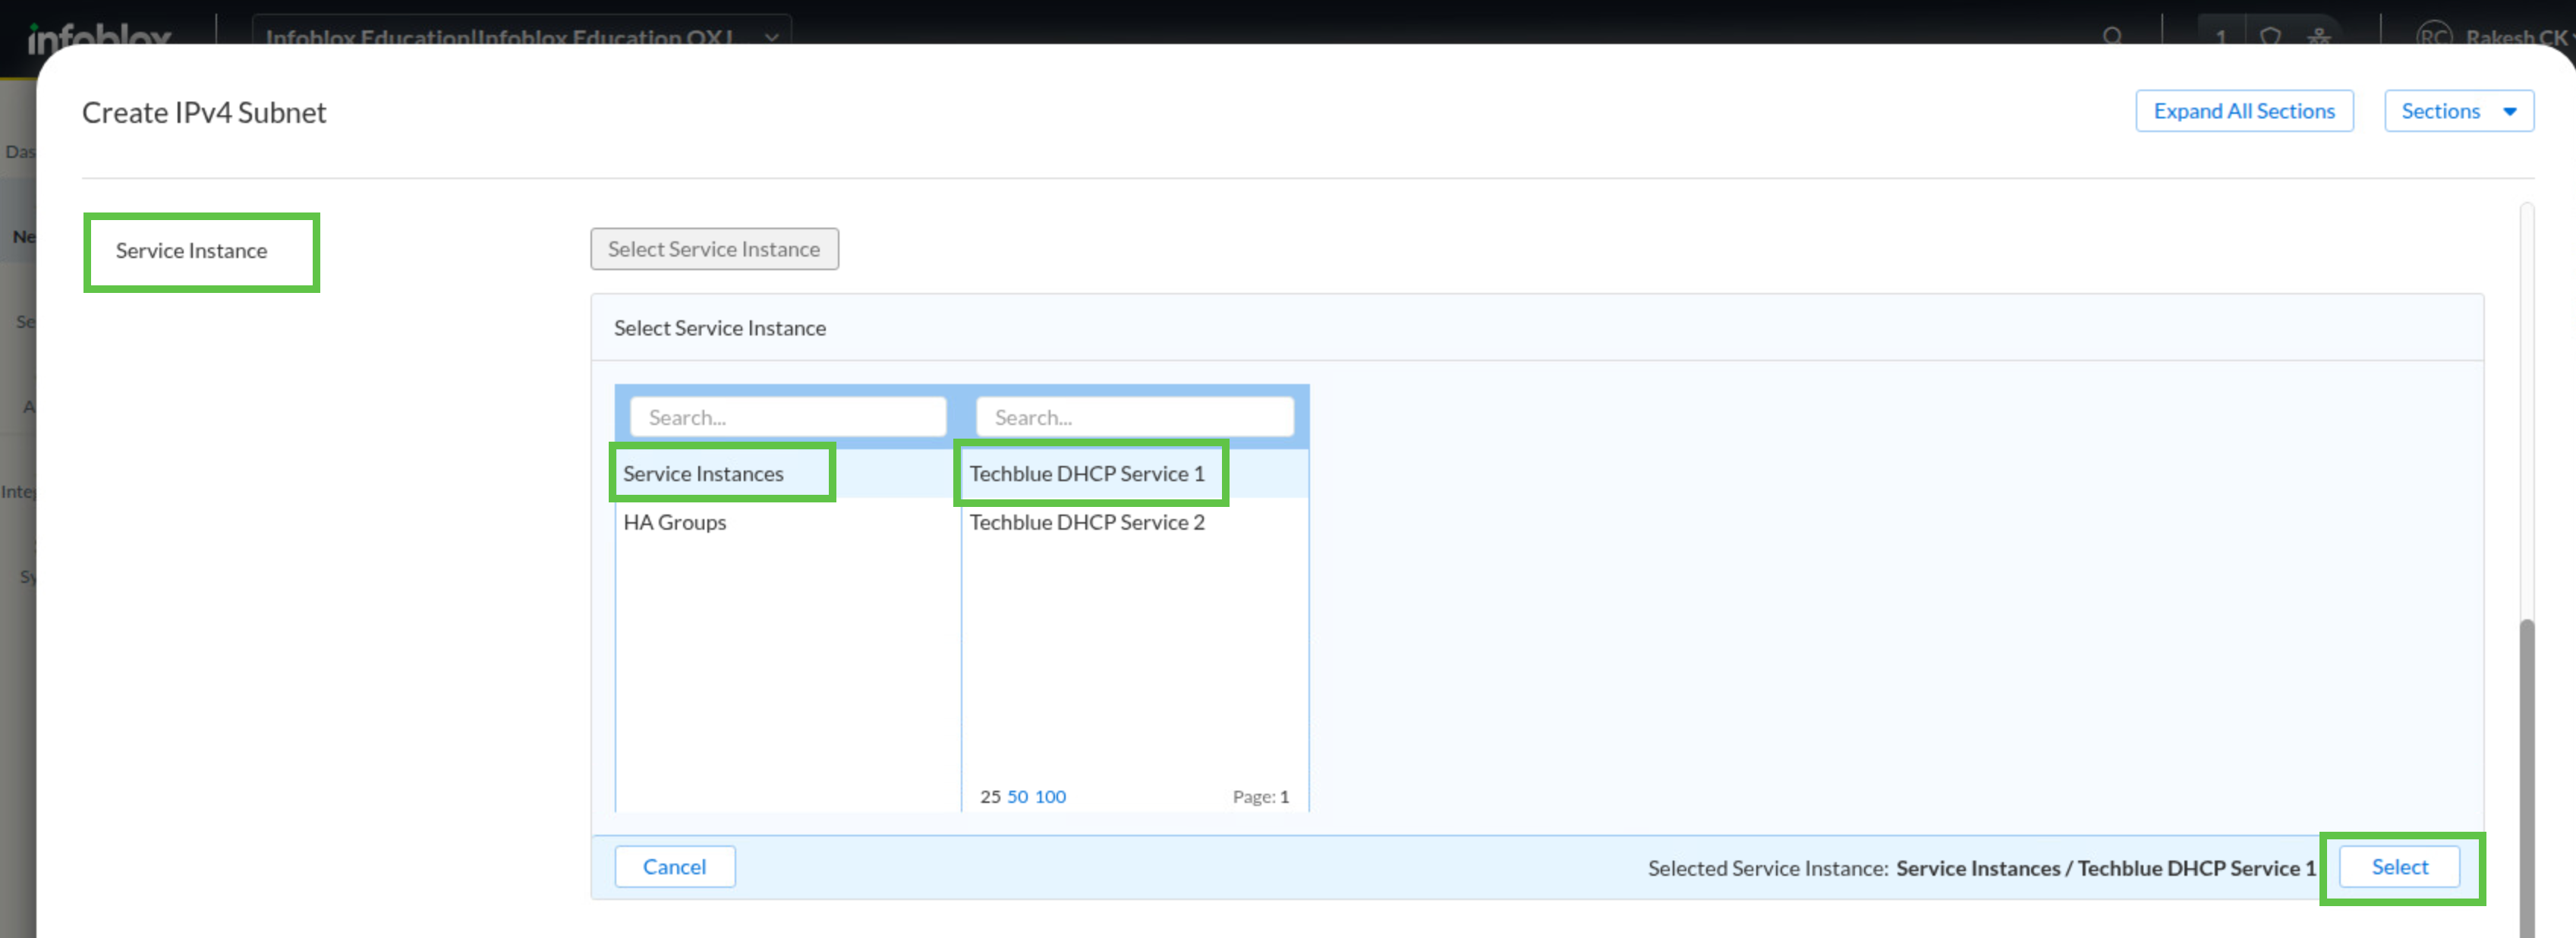Image resolution: width=2576 pixels, height=938 pixels.
Task: Open the Sections dropdown
Action: (2458, 111)
